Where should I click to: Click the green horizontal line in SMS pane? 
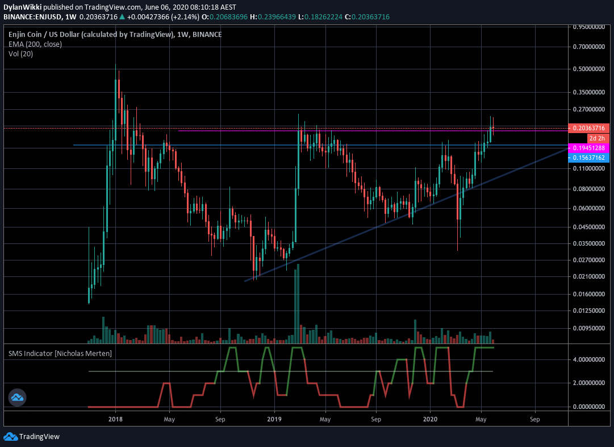pos(291,371)
